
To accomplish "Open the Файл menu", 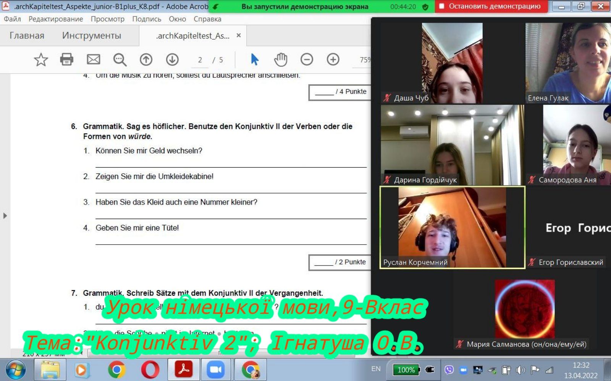I will (12, 19).
